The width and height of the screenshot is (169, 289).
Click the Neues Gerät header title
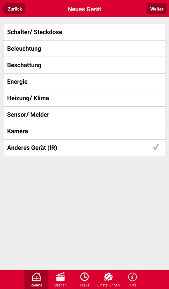tap(85, 9)
